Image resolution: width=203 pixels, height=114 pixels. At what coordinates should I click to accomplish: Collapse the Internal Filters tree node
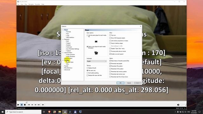pyautogui.click(x=63, y=53)
